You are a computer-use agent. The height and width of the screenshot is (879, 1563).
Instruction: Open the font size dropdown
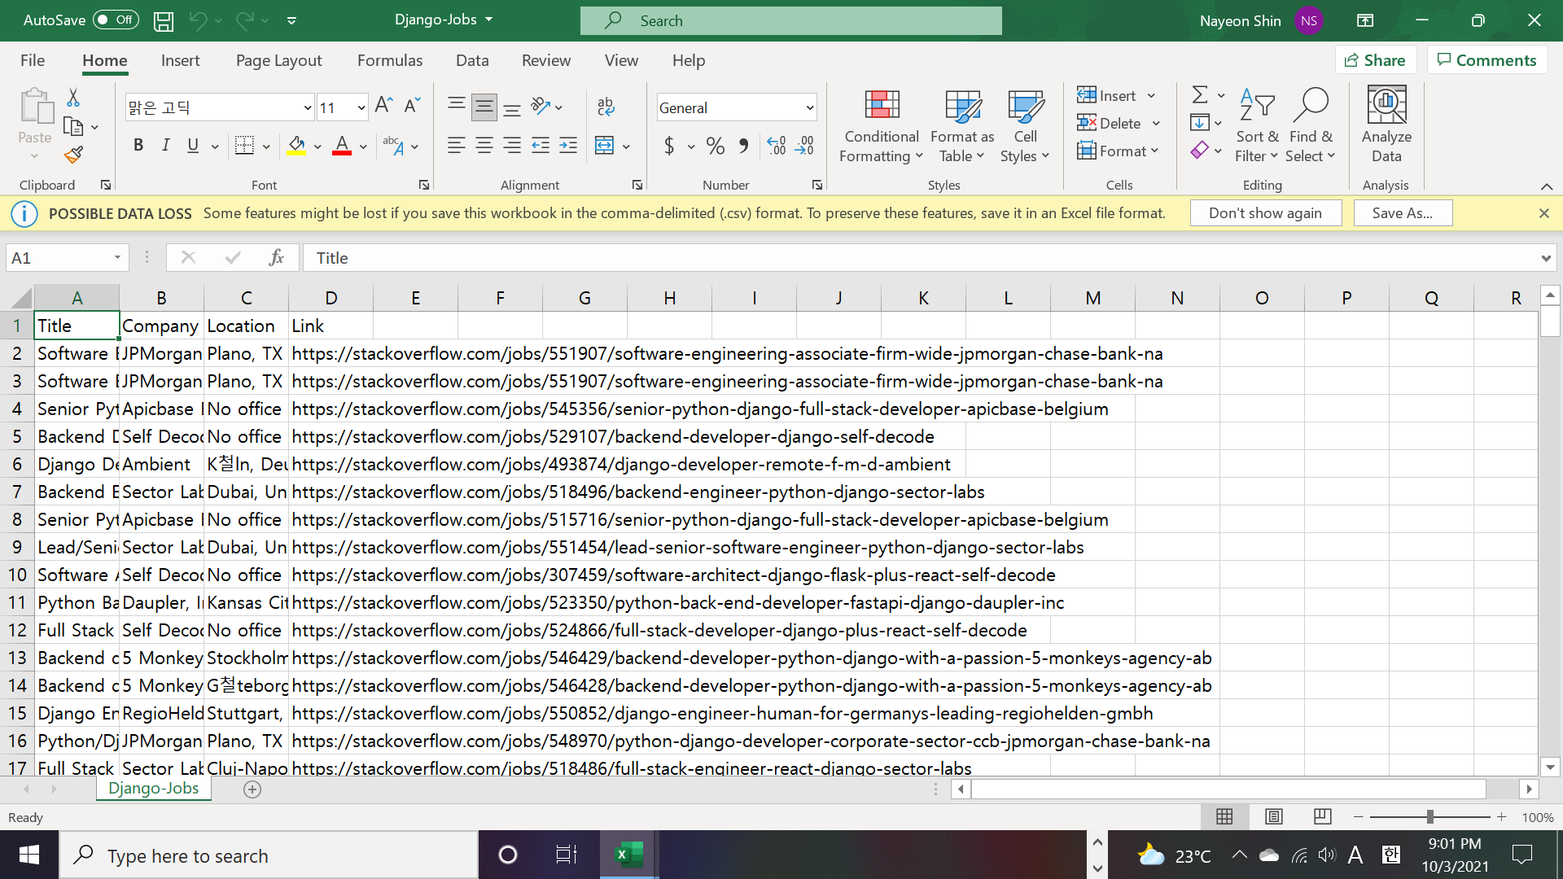[361, 107]
